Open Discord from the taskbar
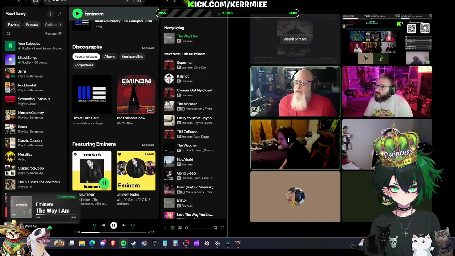Viewport: 455px width, 256px height. [x=103, y=243]
